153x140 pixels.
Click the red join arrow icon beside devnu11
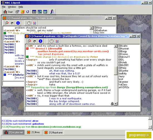27,49
